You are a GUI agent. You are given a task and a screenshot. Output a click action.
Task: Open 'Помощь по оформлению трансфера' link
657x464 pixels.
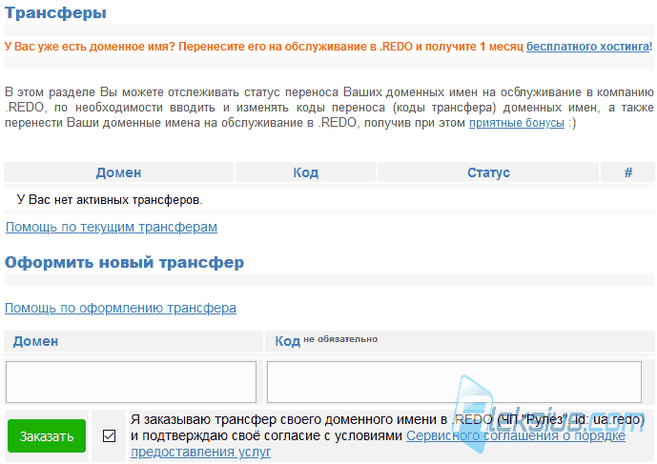(121, 308)
